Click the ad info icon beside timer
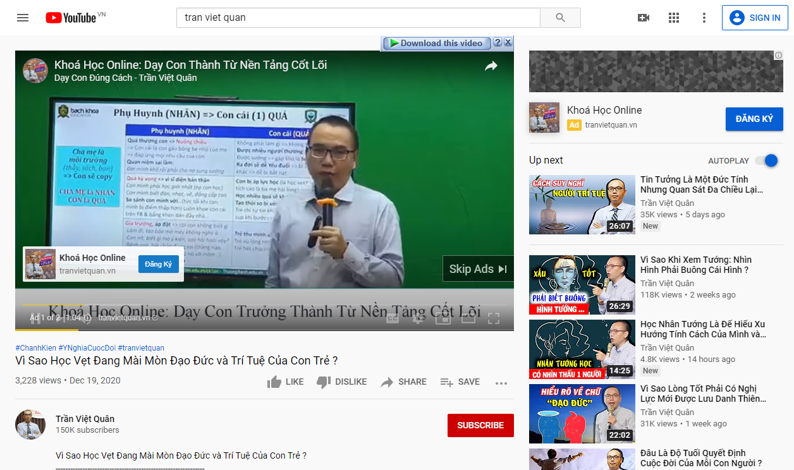The image size is (794, 470). tap(87, 318)
